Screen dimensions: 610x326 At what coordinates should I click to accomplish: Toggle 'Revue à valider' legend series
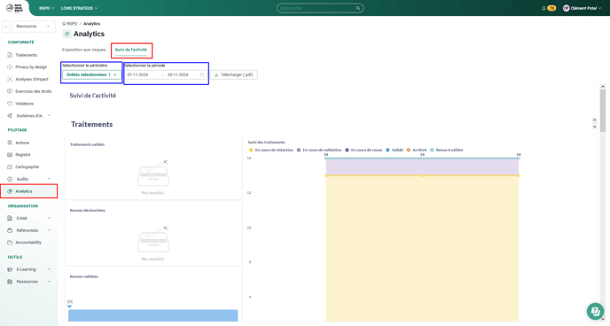pos(447,150)
